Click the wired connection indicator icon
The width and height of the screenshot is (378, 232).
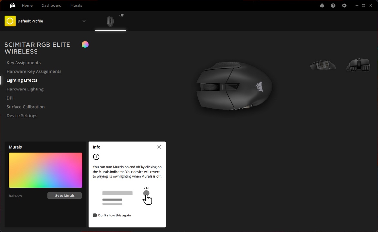point(121,16)
